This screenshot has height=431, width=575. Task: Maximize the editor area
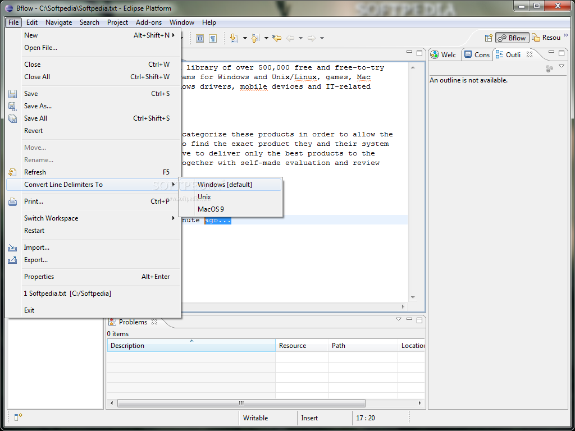(419, 53)
